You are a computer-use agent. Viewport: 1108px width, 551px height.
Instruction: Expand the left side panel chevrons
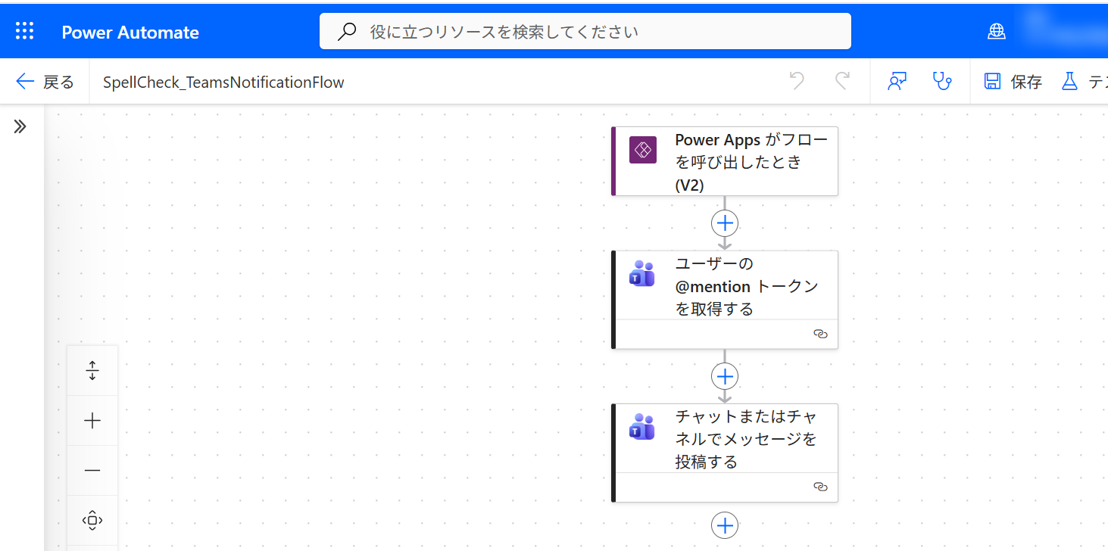point(20,126)
